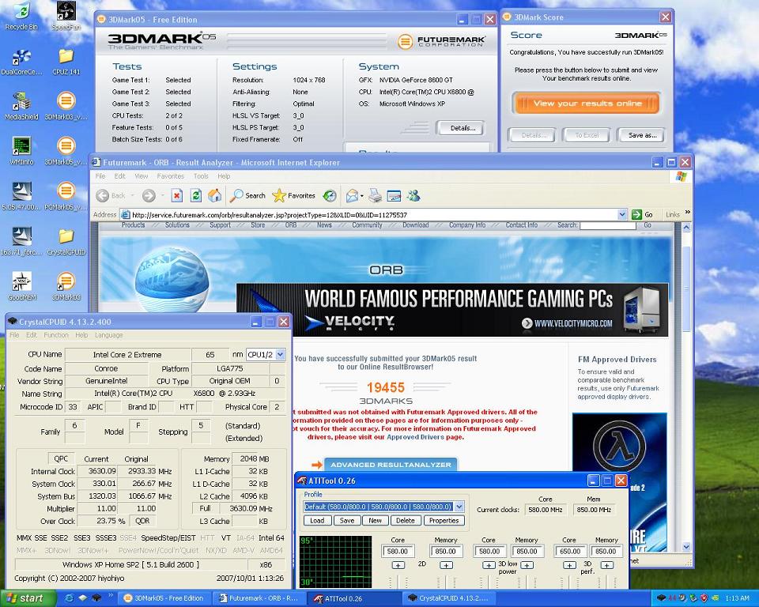Switch to ATITool 0.26 taskbar button
Screen dimensions: 759x607
(x=355, y=599)
